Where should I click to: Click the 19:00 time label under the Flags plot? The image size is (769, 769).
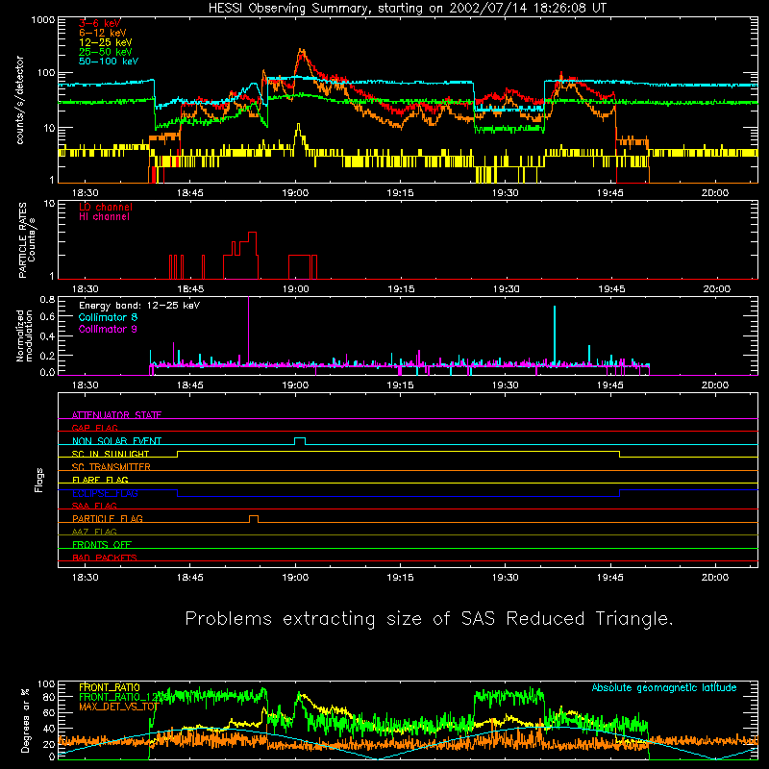(x=295, y=578)
